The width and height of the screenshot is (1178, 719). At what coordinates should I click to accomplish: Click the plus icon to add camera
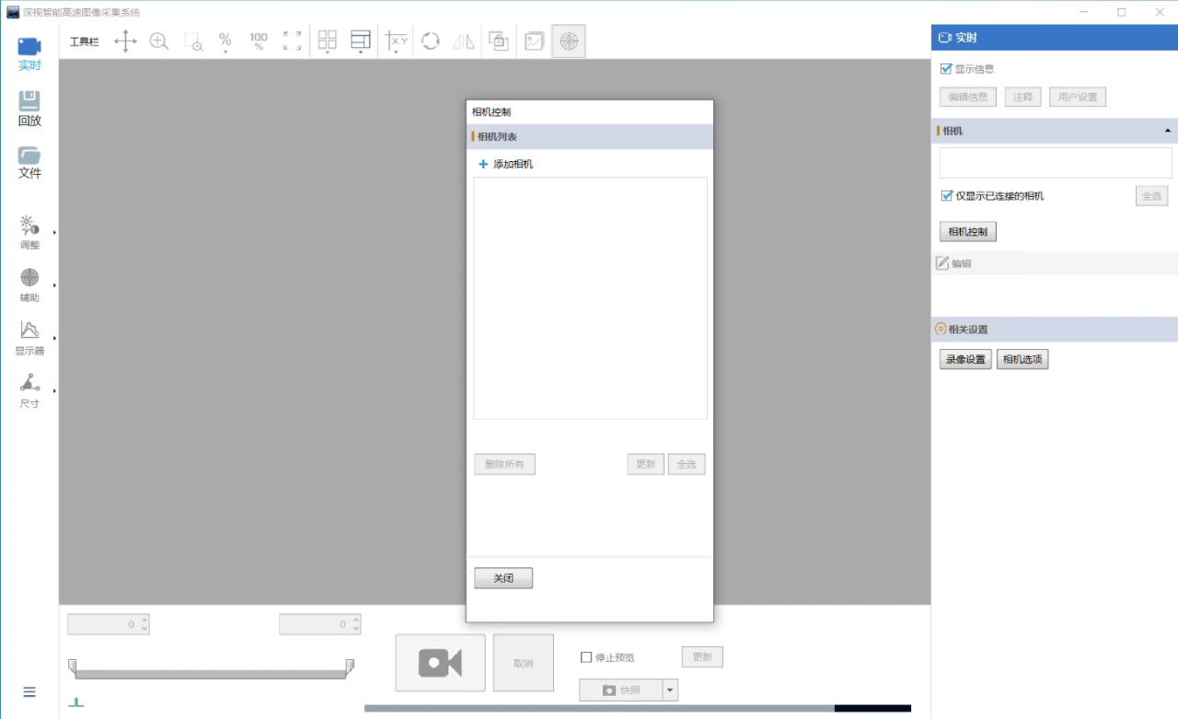pyautogui.click(x=483, y=165)
